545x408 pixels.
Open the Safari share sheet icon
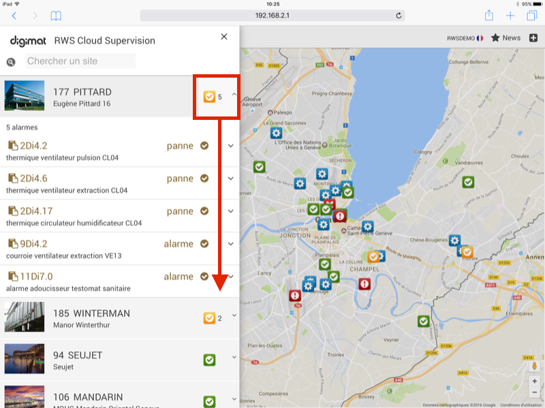489,15
